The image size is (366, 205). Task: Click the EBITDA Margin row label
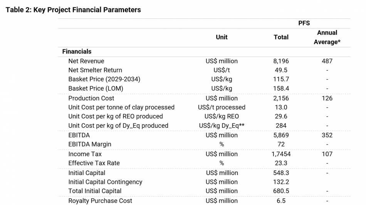tap(90, 144)
